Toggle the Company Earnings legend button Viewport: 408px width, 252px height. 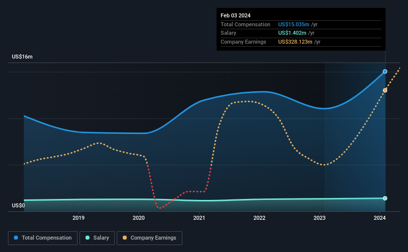[x=150, y=238]
